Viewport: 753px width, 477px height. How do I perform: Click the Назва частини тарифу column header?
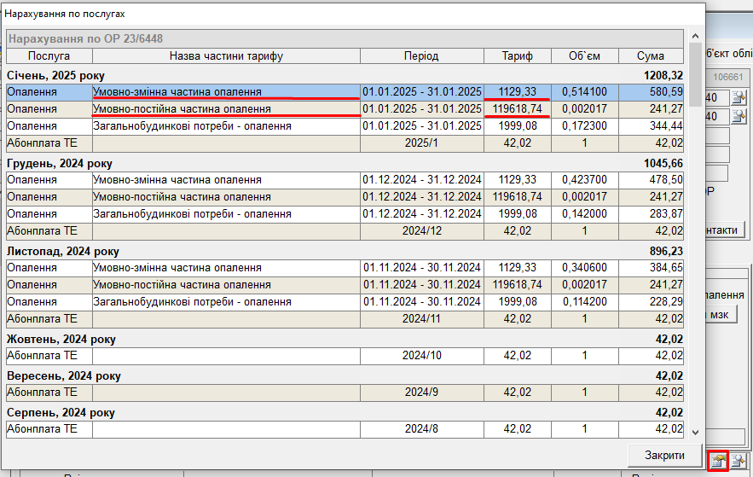226,56
